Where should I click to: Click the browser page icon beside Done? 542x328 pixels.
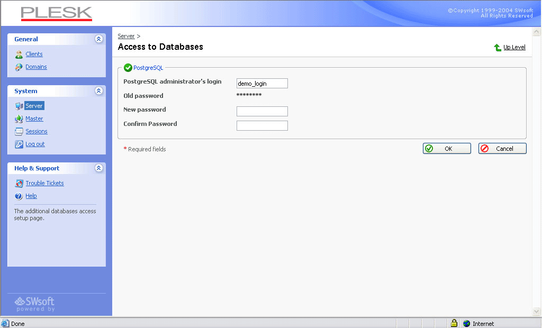coord(5,324)
